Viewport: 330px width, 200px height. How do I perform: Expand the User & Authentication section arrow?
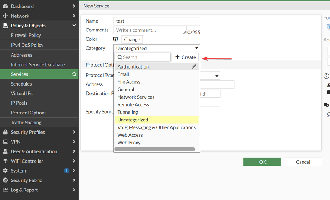click(x=74, y=151)
